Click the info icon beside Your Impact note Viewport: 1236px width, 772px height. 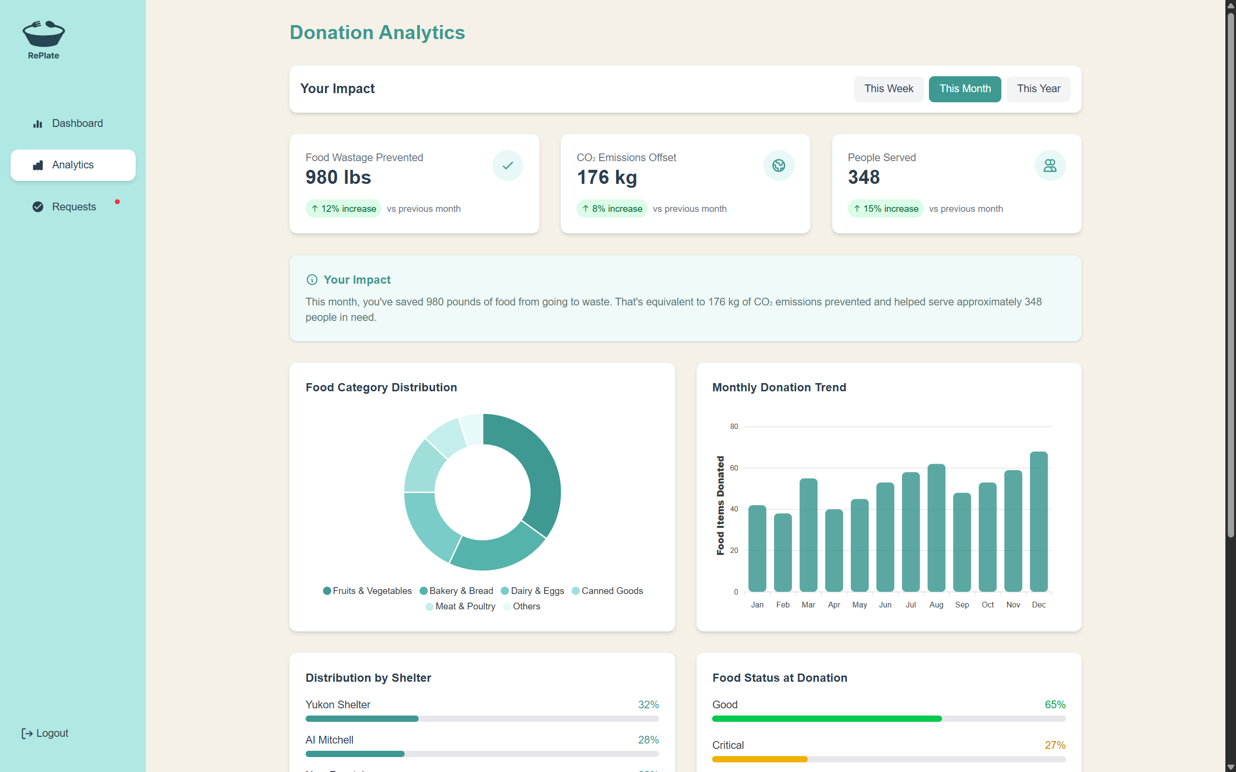coord(311,280)
